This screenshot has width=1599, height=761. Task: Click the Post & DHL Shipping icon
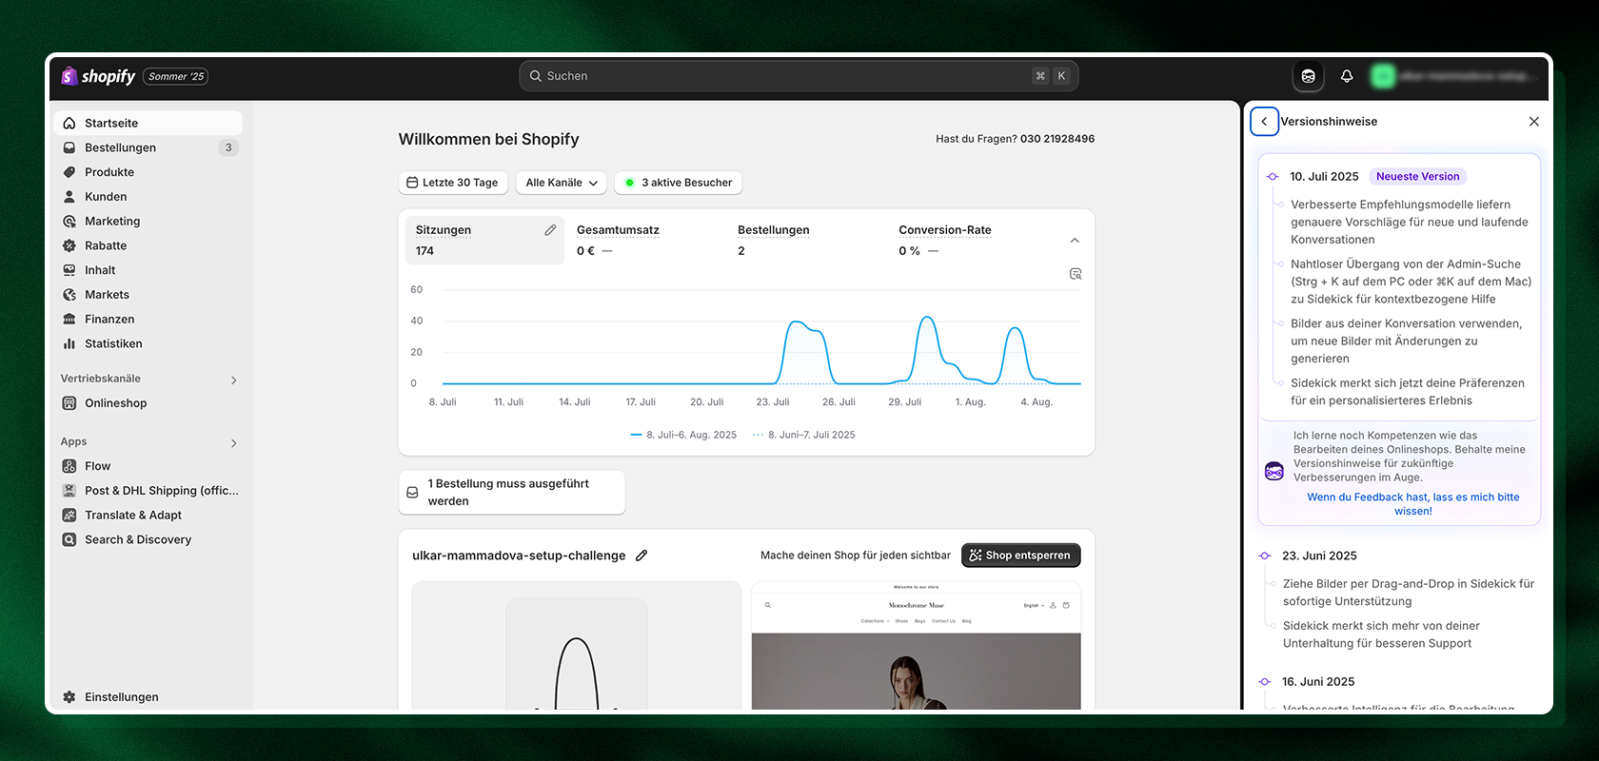click(x=69, y=491)
